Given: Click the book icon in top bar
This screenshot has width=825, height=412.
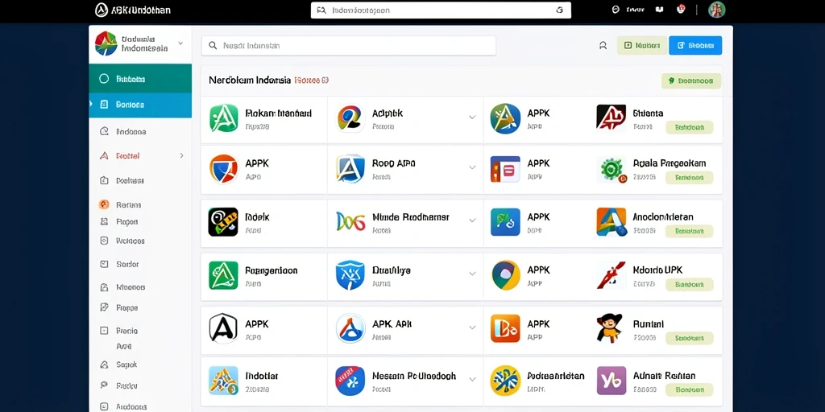Looking at the screenshot, I should pyautogui.click(x=659, y=10).
